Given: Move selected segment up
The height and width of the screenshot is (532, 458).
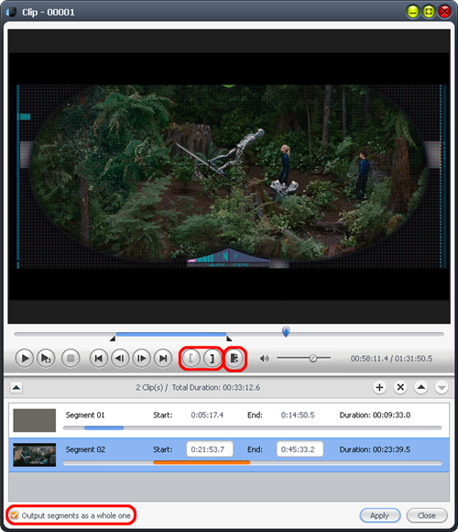Looking at the screenshot, I should (x=421, y=387).
